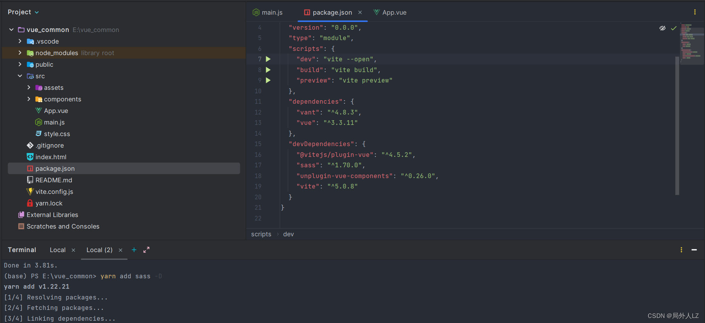Click the scripts breadcrumb

[261, 234]
